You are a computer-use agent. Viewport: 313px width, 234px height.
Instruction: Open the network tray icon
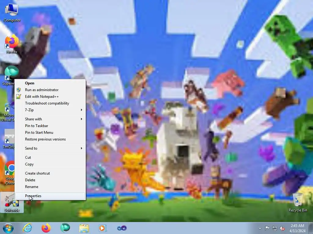(275, 228)
